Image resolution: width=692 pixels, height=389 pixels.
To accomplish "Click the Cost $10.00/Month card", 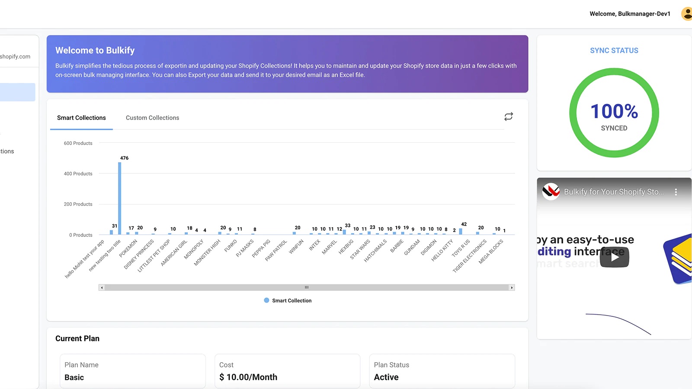I will 287,371.
